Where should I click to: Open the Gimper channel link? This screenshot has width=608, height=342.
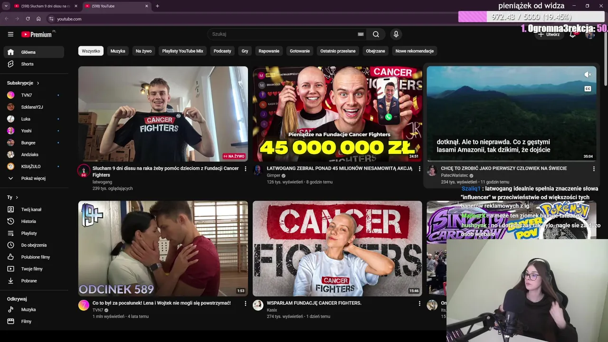[273, 175]
